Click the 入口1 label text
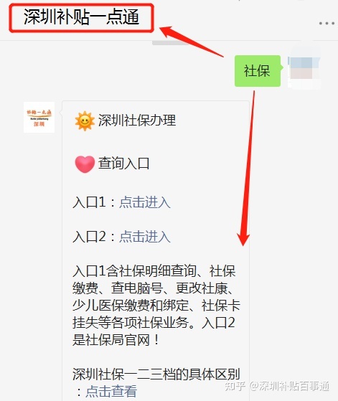 (x=89, y=202)
